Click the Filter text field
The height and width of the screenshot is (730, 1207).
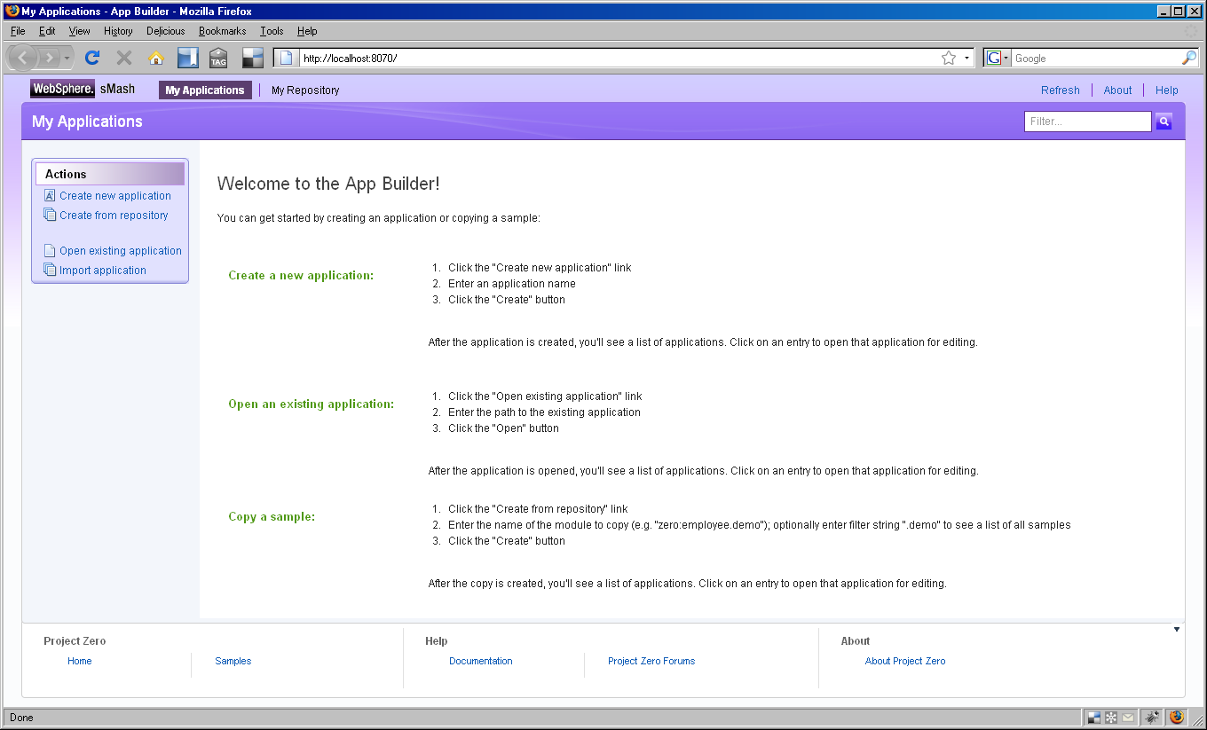point(1088,122)
